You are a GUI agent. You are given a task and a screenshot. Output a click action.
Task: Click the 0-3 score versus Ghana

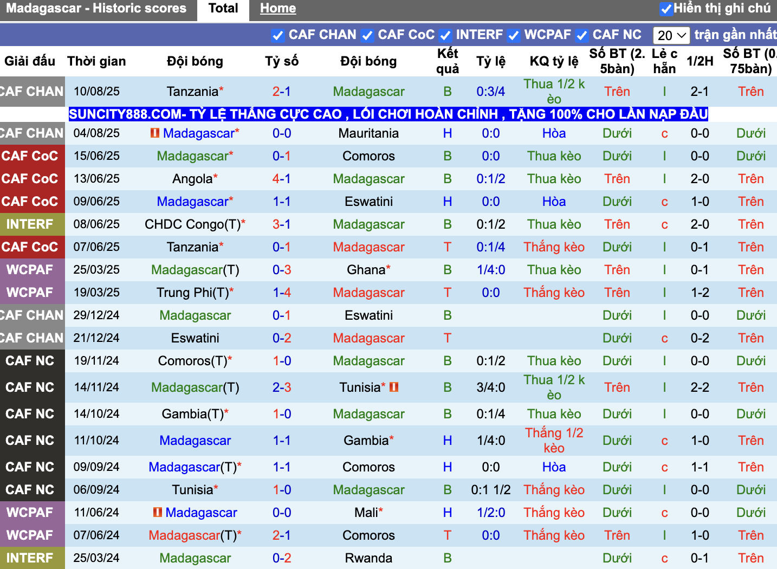282,270
